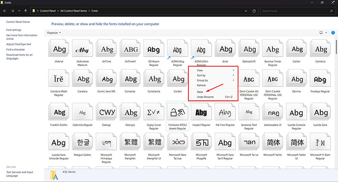Open the blue Help button
Viewport: 338px width, 182px height.
pyautogui.click(x=333, y=33)
